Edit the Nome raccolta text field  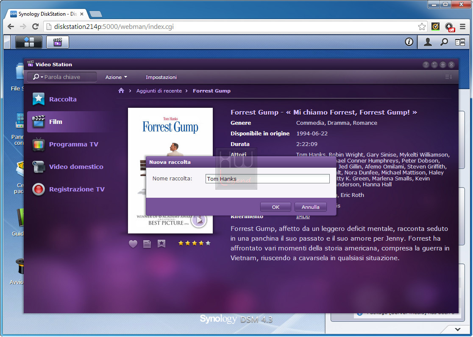[267, 179]
